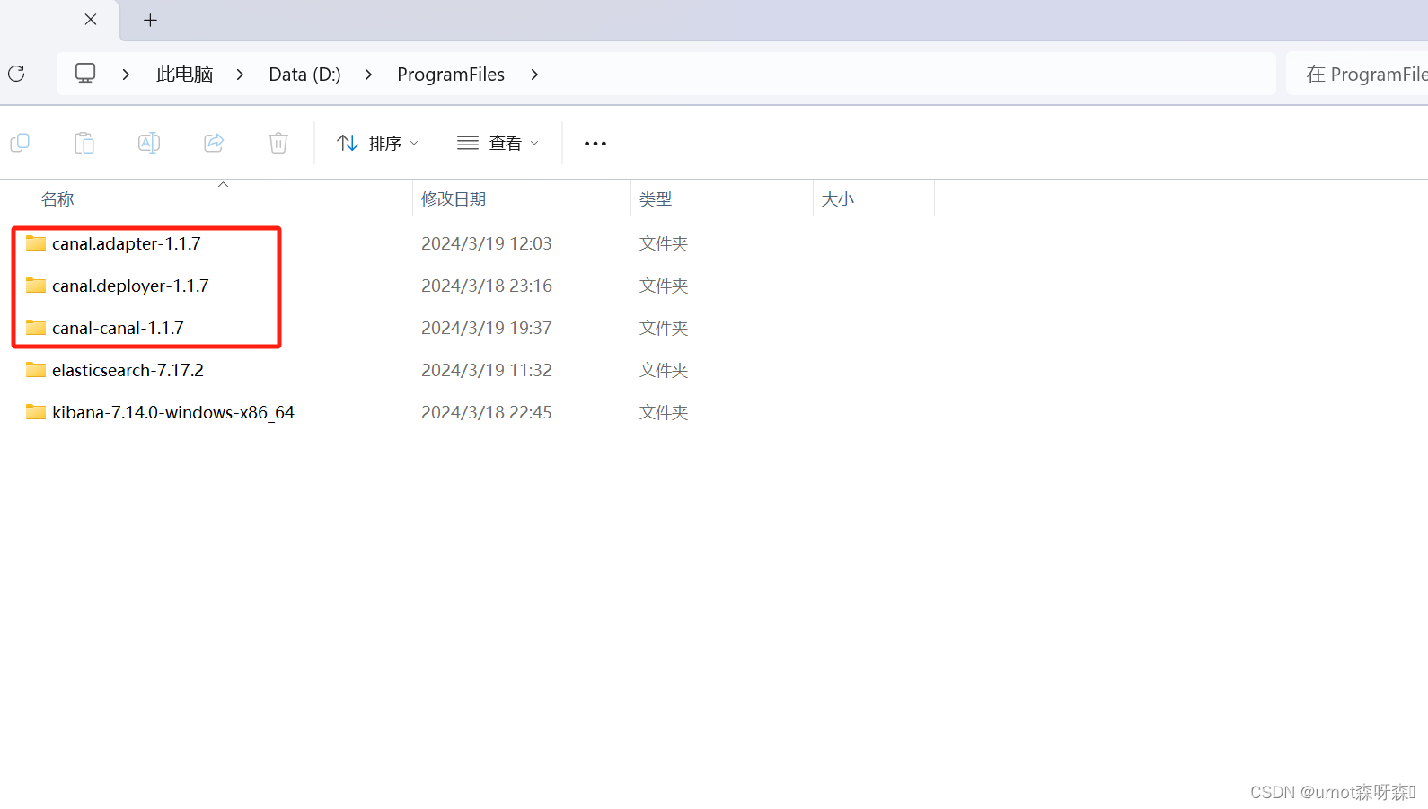Select canal.deployer-1.1.7 folder name
1428x809 pixels.
pyautogui.click(x=130, y=286)
